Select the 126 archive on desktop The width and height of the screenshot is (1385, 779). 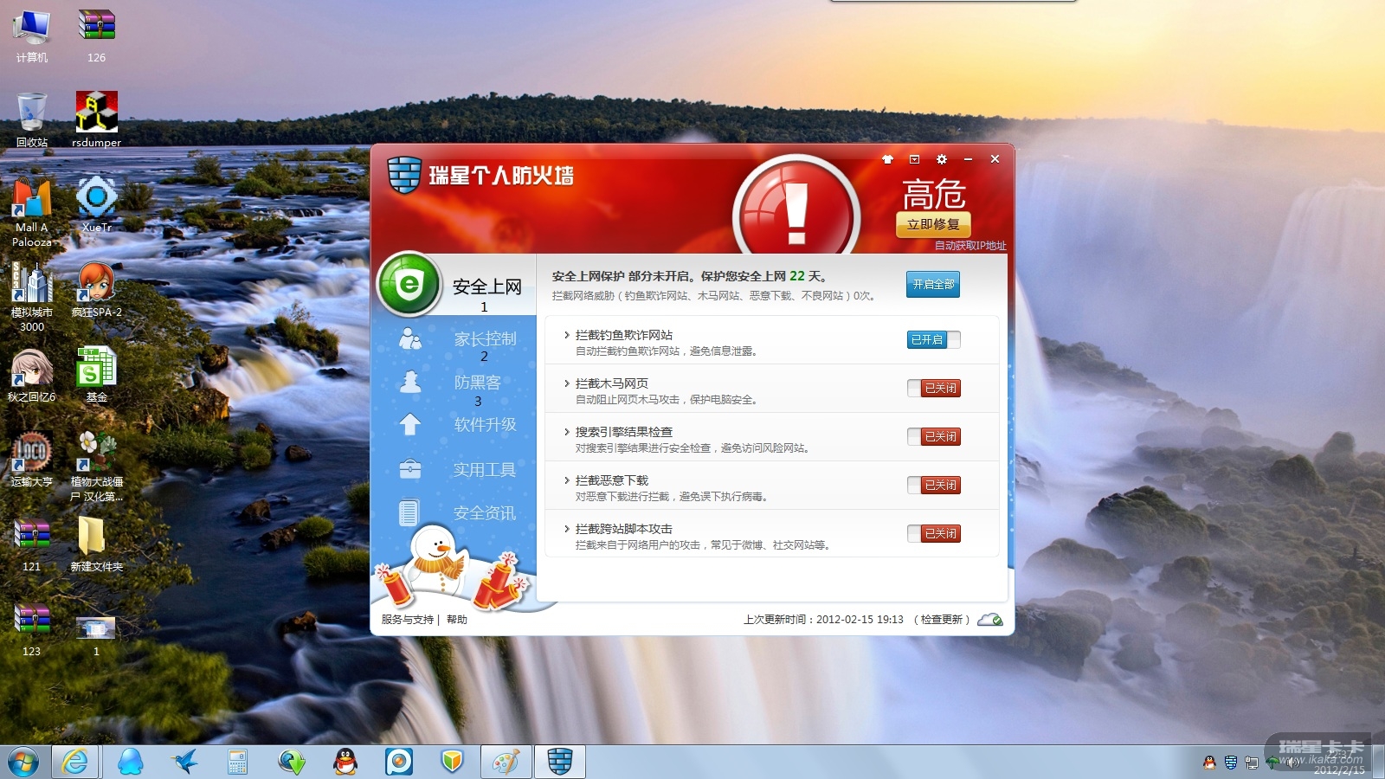[x=96, y=36]
